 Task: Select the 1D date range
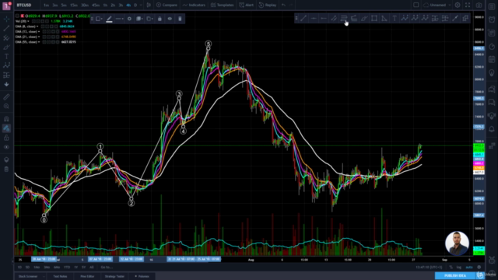(19, 268)
